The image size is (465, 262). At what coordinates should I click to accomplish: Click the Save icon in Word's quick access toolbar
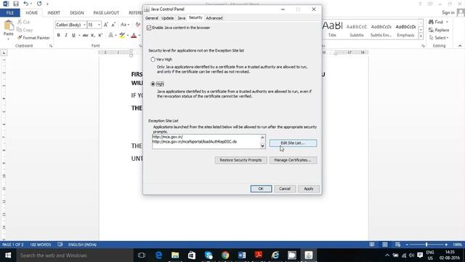(16, 4)
